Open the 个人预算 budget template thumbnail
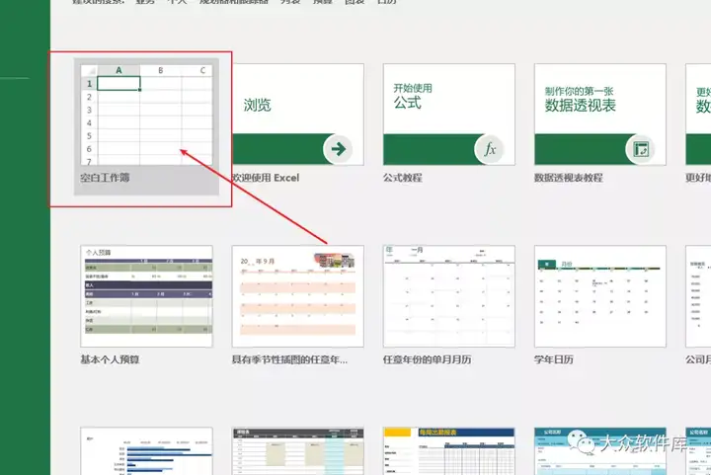 click(146, 296)
